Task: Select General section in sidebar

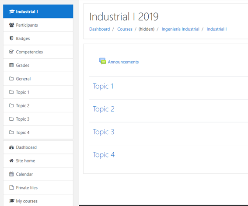Action: [x=38, y=79]
